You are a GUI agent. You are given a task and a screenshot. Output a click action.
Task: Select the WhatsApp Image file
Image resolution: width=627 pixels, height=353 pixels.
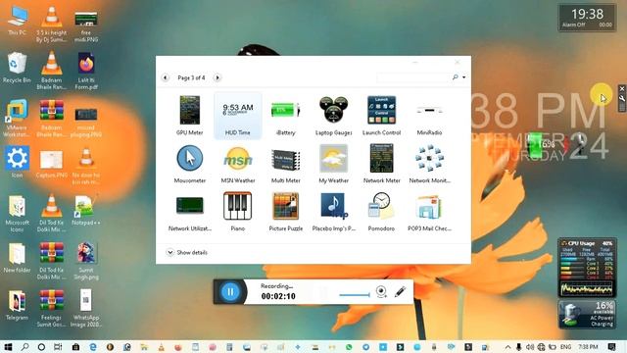coord(86,309)
